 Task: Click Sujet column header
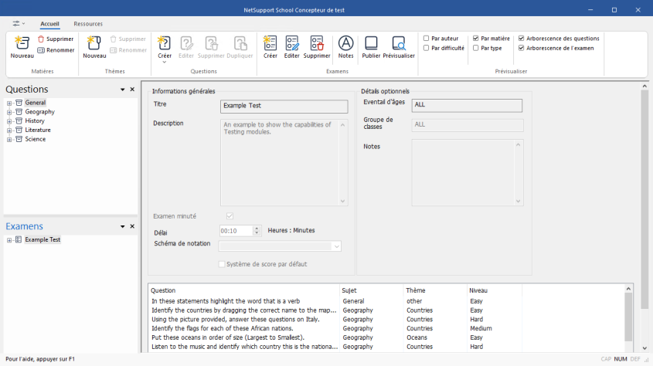372,290
